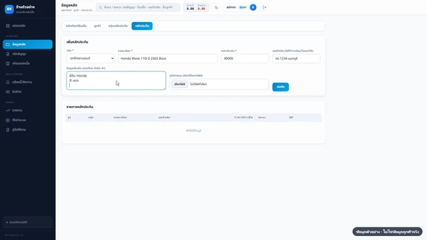This screenshot has width=427, height=240.
Task: Click the BK logo in sidebar header
Action: click(x=9, y=9)
